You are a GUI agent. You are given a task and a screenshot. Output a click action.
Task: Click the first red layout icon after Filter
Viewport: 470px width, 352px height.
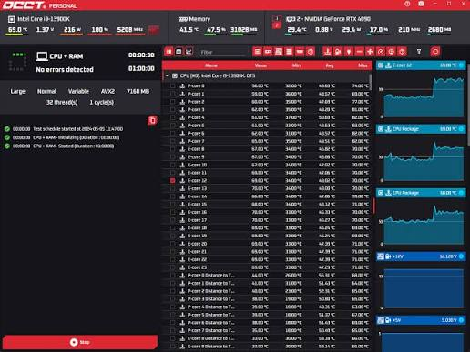258,52
